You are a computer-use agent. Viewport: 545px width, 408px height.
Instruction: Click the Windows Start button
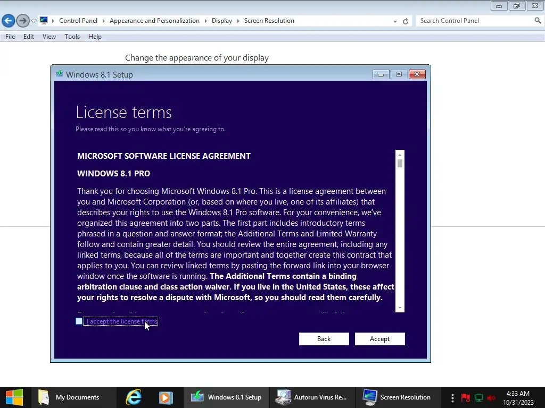[14, 397]
